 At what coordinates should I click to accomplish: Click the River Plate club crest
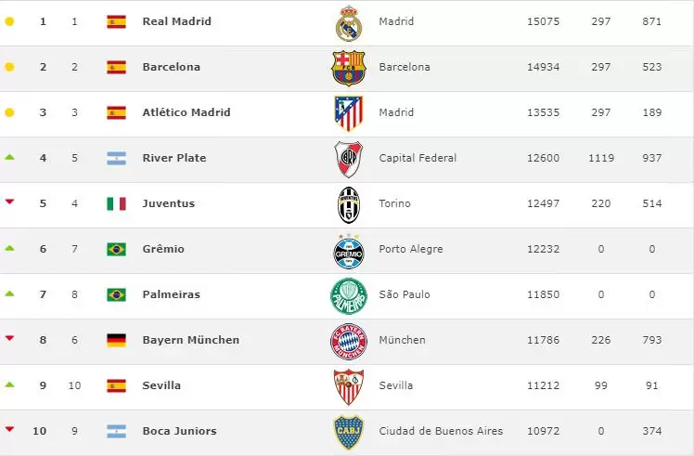[x=349, y=159]
